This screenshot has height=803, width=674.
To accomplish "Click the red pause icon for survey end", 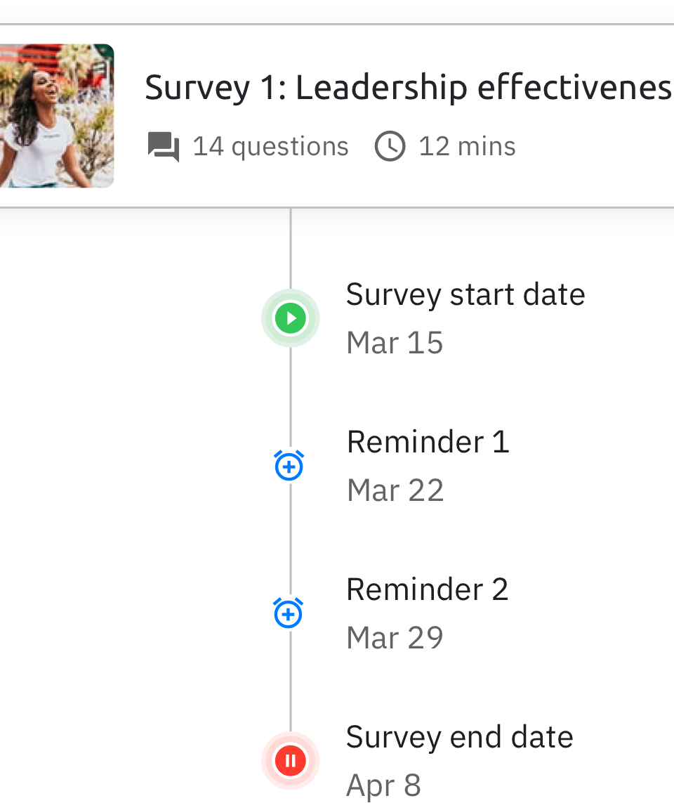I will pyautogui.click(x=290, y=760).
